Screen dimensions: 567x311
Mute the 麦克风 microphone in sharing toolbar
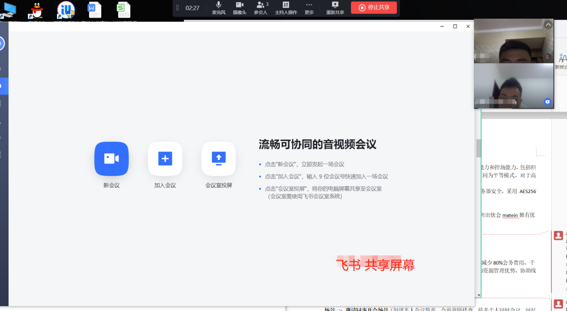pyautogui.click(x=218, y=8)
